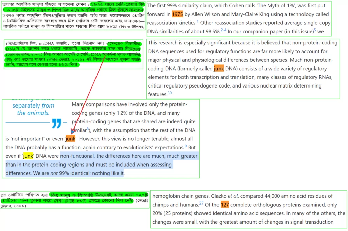Click the pull quote 'separately from the animals.'
Screen dimensions: 348x231
(33, 109)
